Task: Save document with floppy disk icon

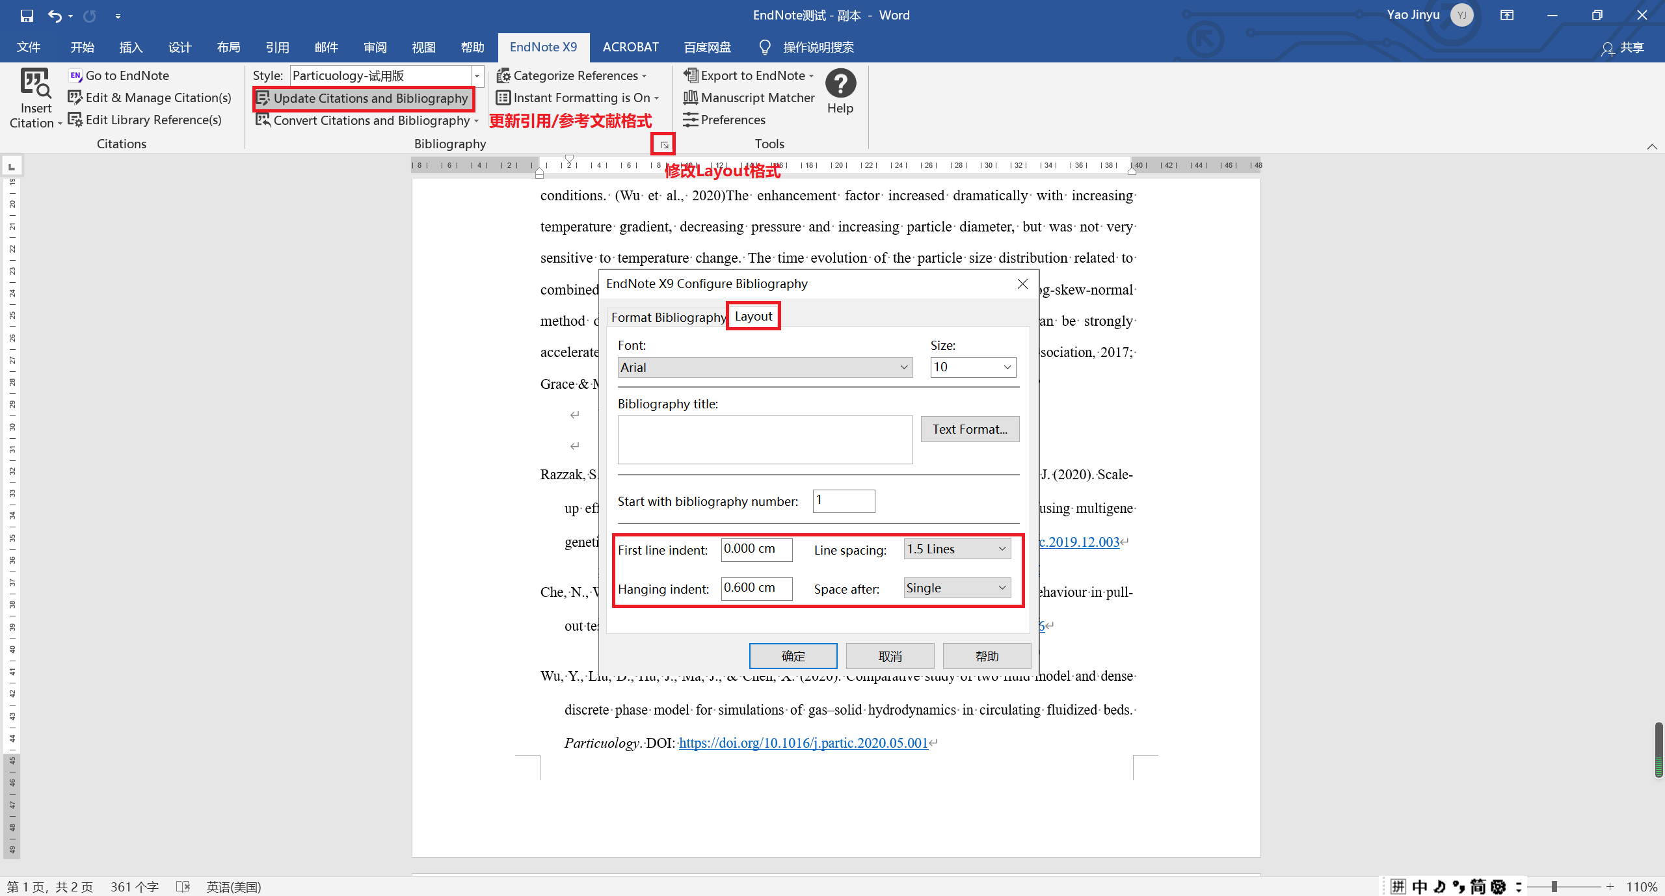Action: pyautogui.click(x=27, y=16)
